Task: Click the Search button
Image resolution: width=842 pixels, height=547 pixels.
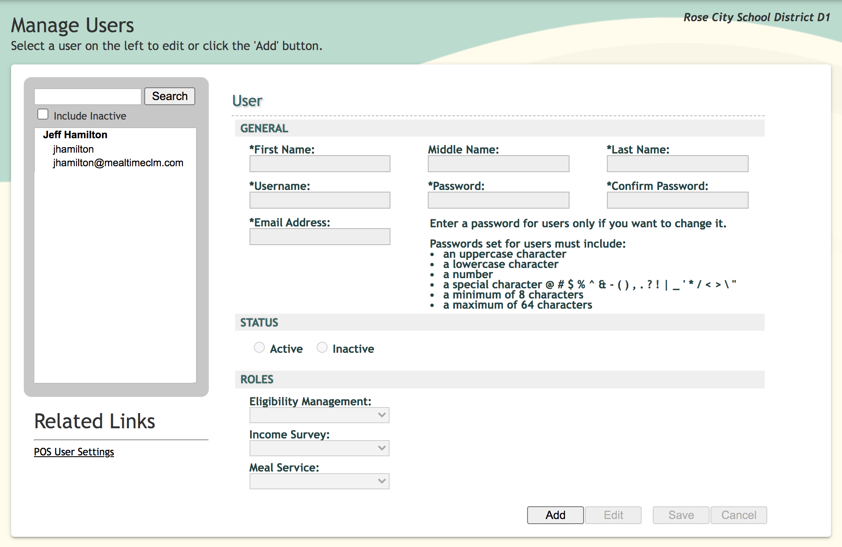Action: pos(170,96)
